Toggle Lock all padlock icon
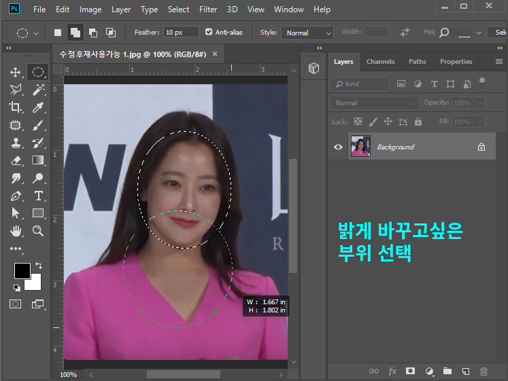 point(418,122)
